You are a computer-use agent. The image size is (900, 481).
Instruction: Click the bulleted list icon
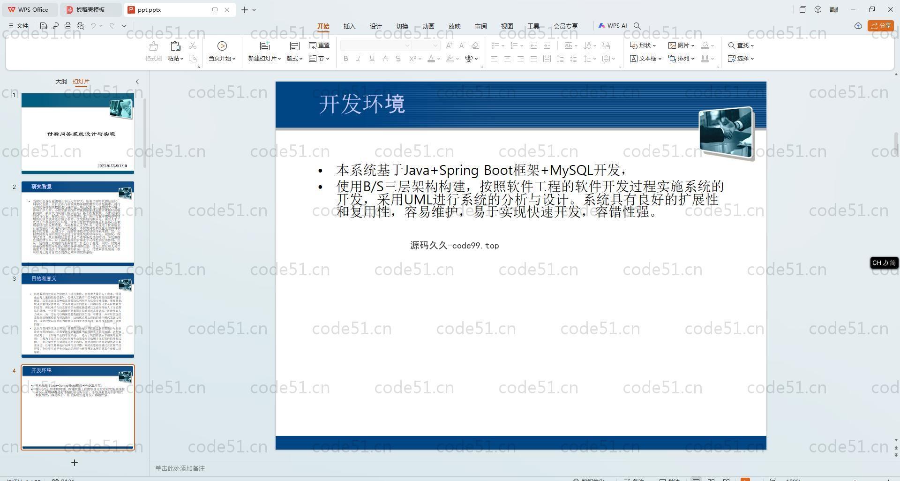pos(495,45)
